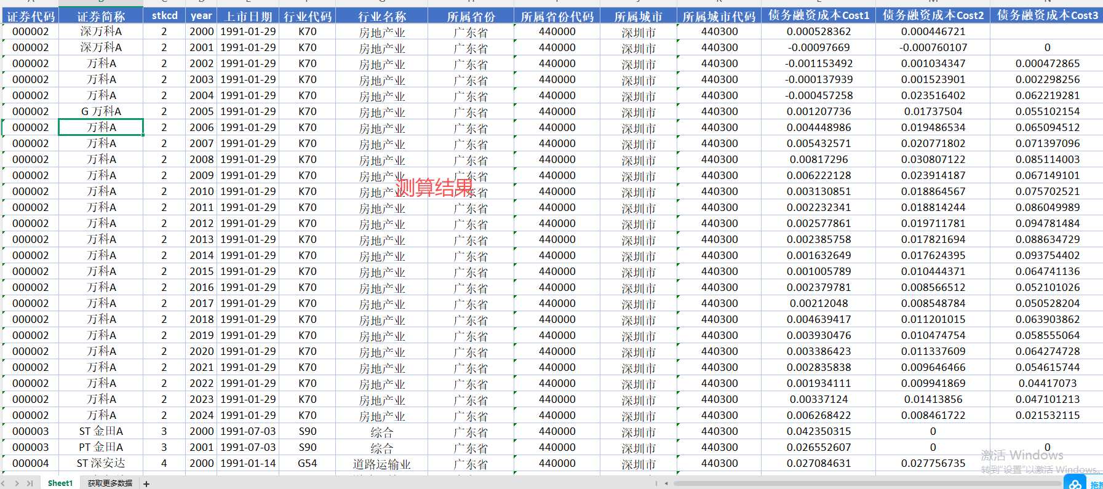The image size is (1103, 489).
Task: Jump to the last sheet with the end nav arrow
Action: point(30,483)
